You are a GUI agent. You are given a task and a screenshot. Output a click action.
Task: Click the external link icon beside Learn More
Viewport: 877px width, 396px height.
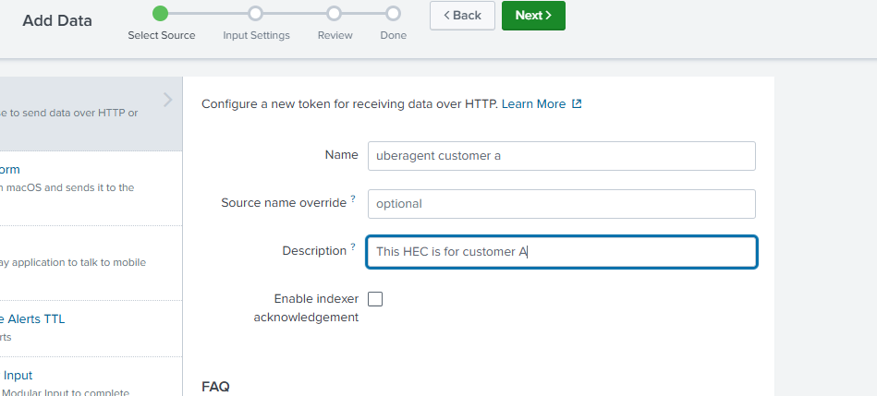tap(577, 104)
